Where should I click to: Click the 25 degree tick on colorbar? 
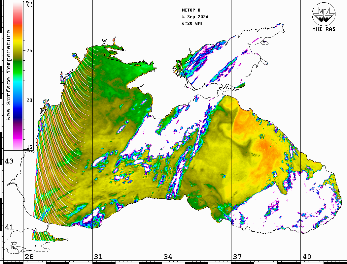point(29,50)
